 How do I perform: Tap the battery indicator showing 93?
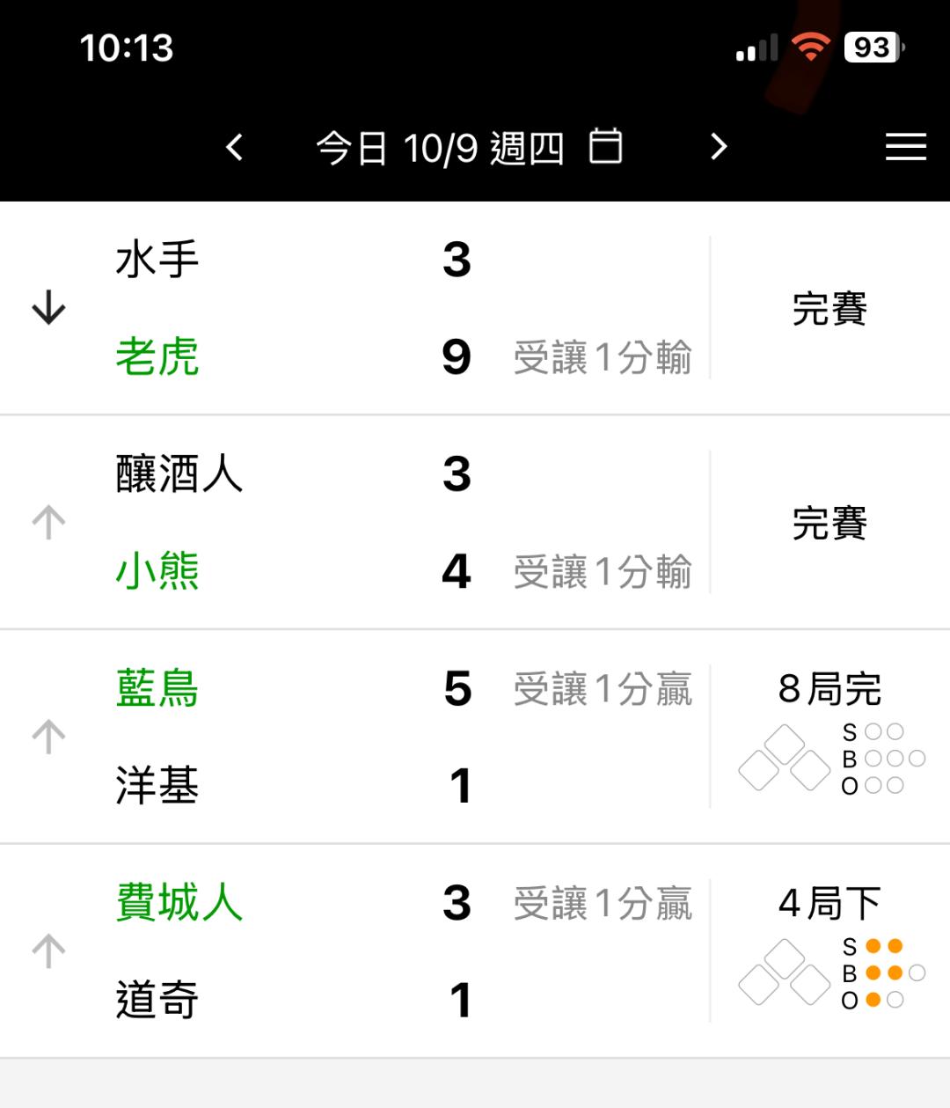click(873, 47)
